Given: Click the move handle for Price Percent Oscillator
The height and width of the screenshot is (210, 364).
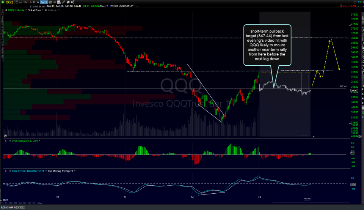Looking at the screenshot, I should tap(10, 171).
